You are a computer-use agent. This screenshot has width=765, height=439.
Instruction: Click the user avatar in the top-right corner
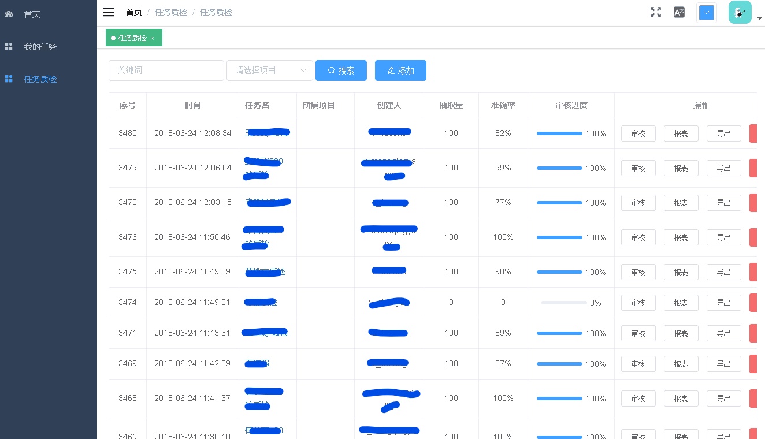pos(740,12)
